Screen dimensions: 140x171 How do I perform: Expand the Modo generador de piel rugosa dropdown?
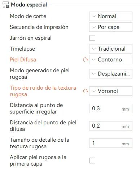coord(111,74)
